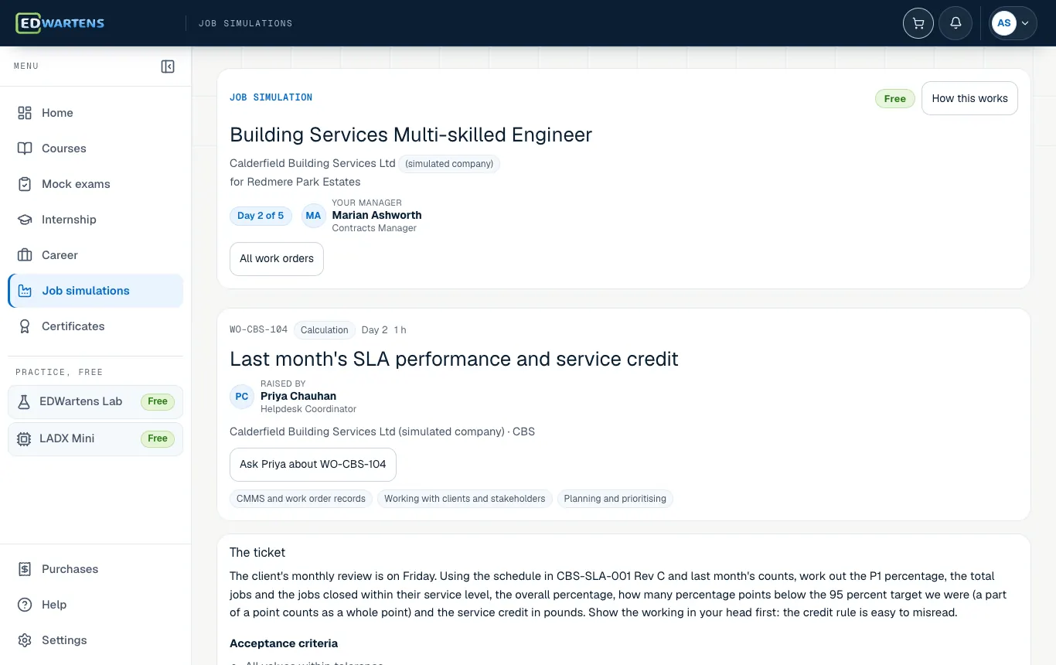This screenshot has width=1056, height=665.
Task: Click the Courses book icon
Action: tap(25, 148)
